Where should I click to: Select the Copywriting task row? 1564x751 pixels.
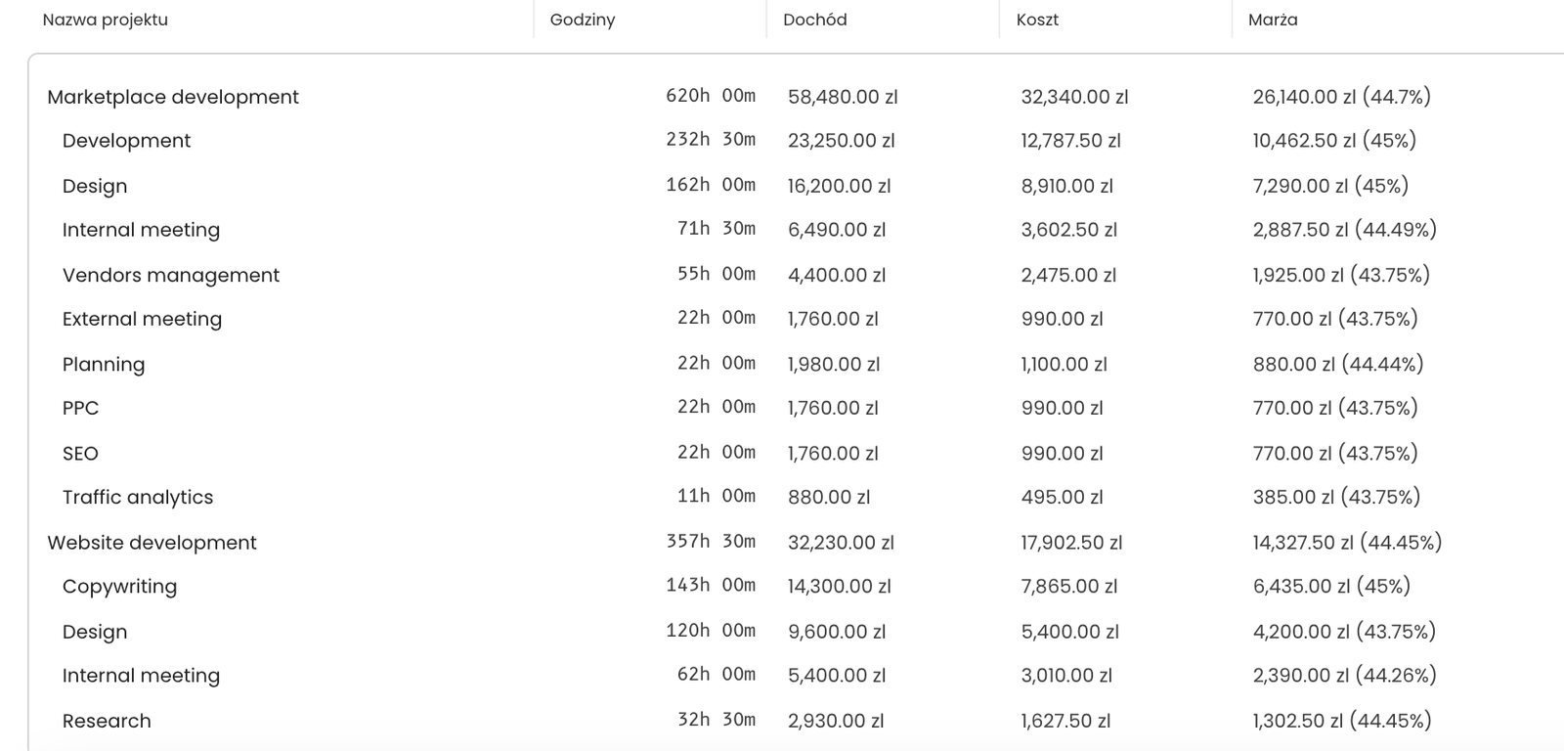click(119, 587)
